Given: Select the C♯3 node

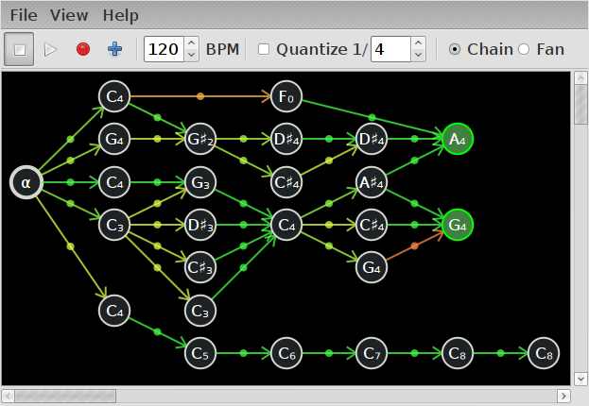Looking at the screenshot, I should click(x=200, y=267).
